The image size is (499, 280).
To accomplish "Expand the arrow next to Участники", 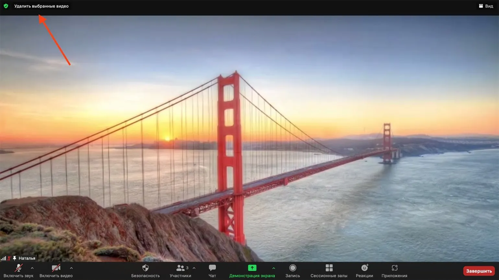I will [x=194, y=268].
